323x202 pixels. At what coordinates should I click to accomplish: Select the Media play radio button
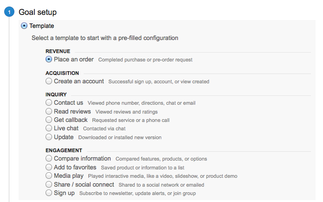[49, 175]
